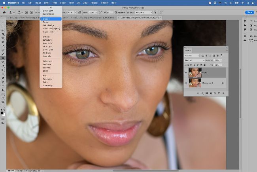
Task: Click the Share button
Action: pos(249,12)
